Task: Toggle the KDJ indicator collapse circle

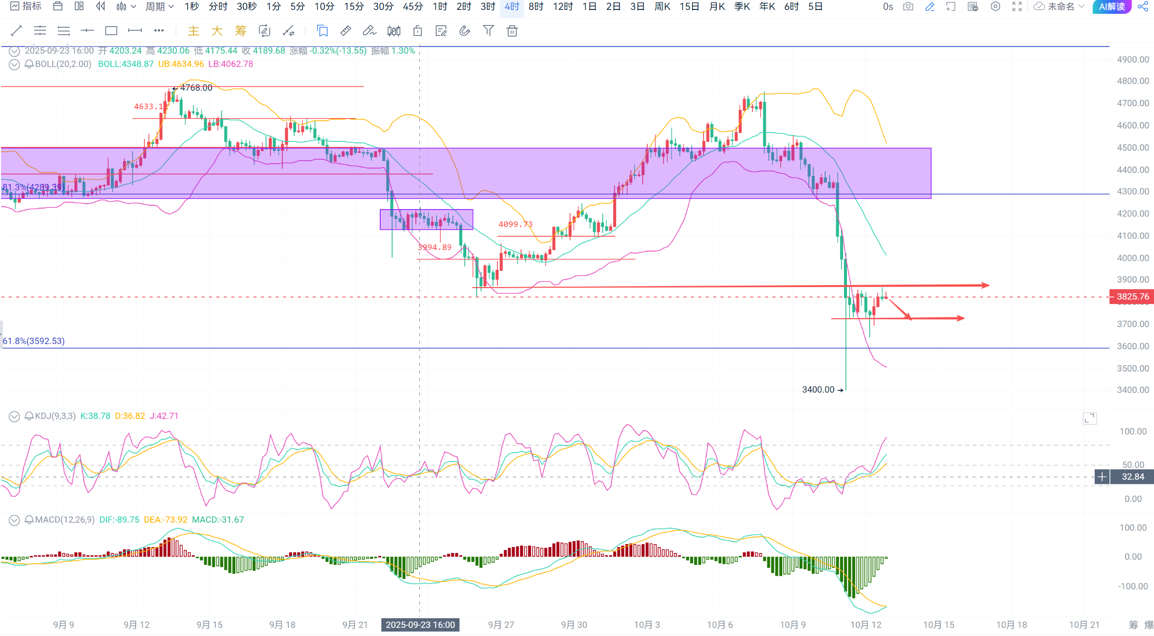Action: pos(14,416)
